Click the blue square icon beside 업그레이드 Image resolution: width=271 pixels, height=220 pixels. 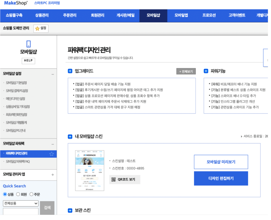(x=70, y=71)
